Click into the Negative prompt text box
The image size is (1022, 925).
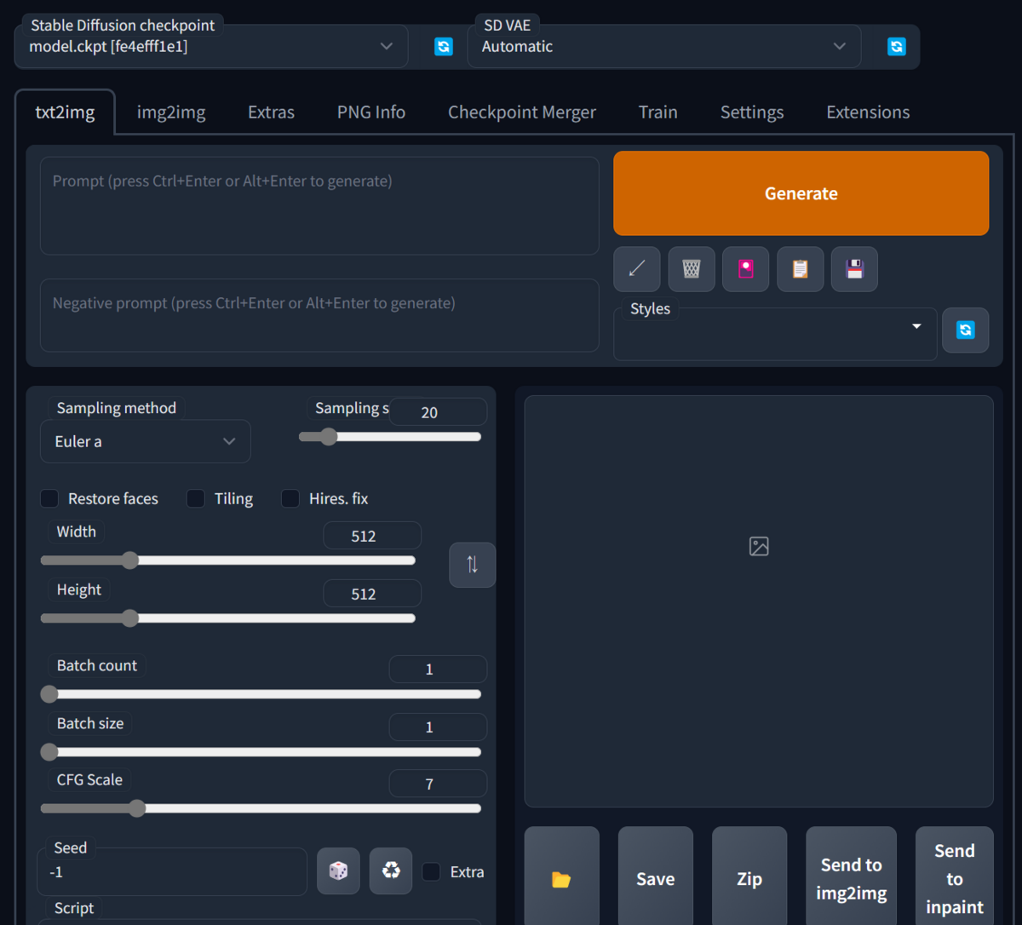tap(319, 315)
